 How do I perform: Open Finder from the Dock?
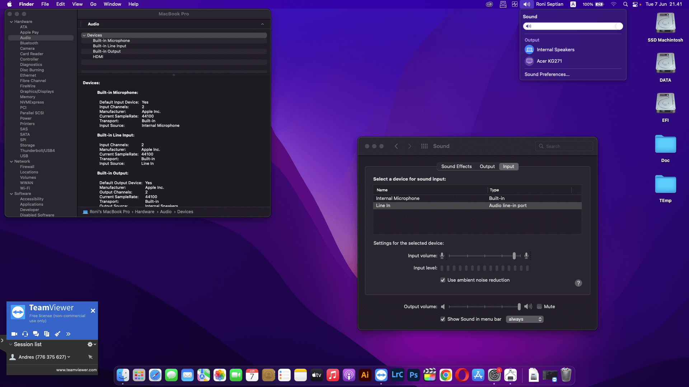123,375
